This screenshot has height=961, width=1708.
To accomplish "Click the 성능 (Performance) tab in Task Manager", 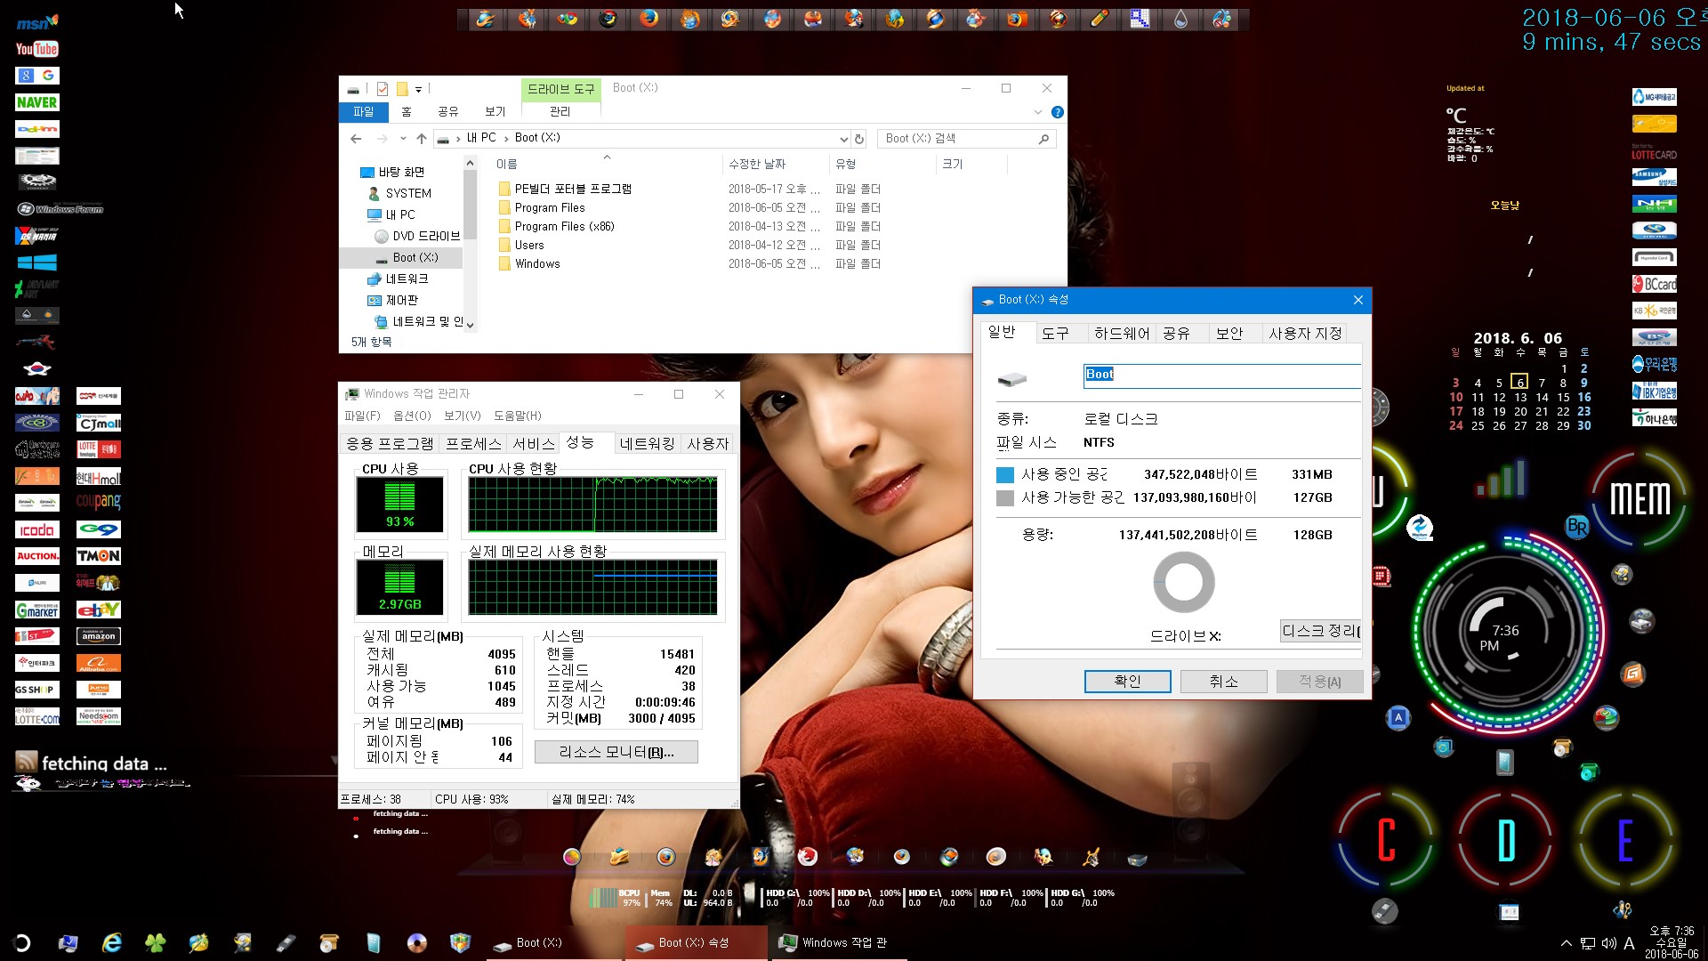I will pos(581,443).
